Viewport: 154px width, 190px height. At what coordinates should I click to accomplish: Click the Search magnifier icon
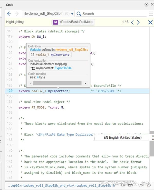click(x=79, y=14)
